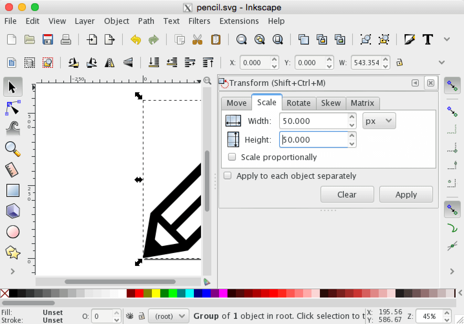
Task: Flip selection horizontally
Action: (110, 63)
